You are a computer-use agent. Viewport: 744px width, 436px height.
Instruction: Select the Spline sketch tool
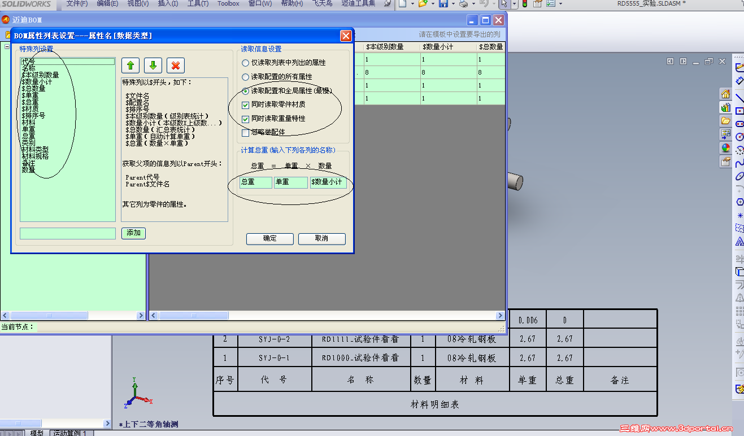[x=739, y=163]
